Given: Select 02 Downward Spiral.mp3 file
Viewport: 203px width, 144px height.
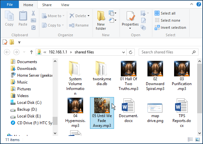Looking at the screenshot, I should (155, 76).
